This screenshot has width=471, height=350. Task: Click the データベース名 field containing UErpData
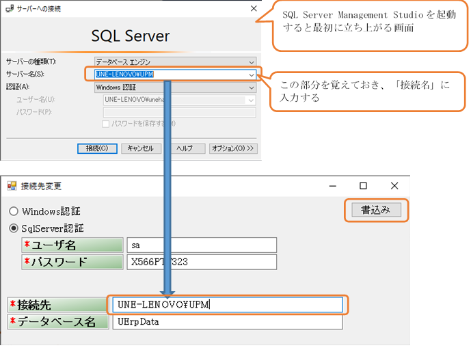pos(226,322)
